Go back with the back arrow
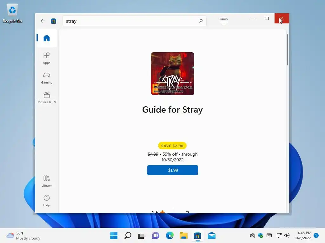The width and height of the screenshot is (325, 243). (x=43, y=21)
